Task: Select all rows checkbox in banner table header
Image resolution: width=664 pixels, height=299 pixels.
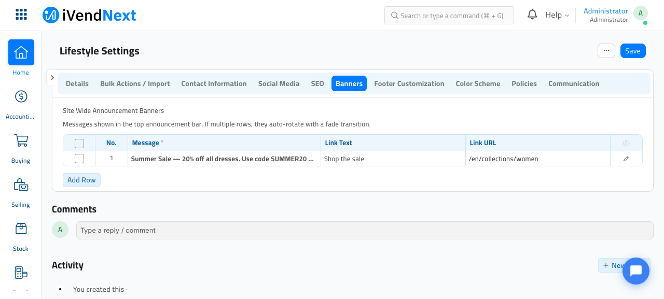Action: click(79, 144)
